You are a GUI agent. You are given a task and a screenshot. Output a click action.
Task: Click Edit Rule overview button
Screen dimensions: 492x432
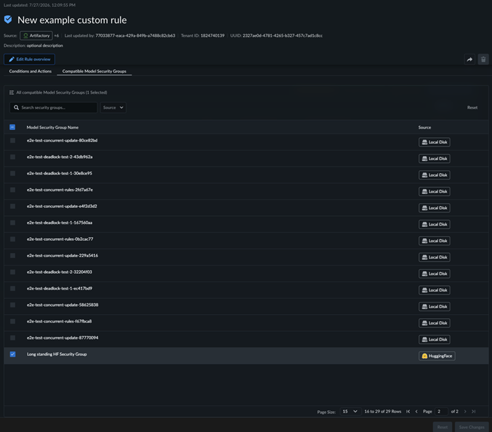(29, 59)
